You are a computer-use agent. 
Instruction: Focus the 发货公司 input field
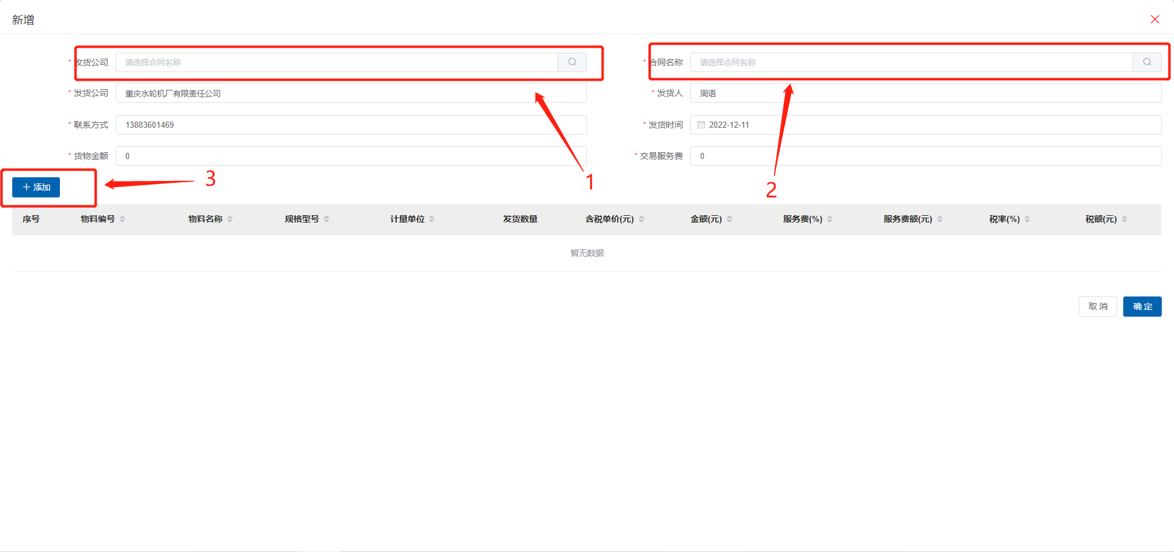coord(351,94)
